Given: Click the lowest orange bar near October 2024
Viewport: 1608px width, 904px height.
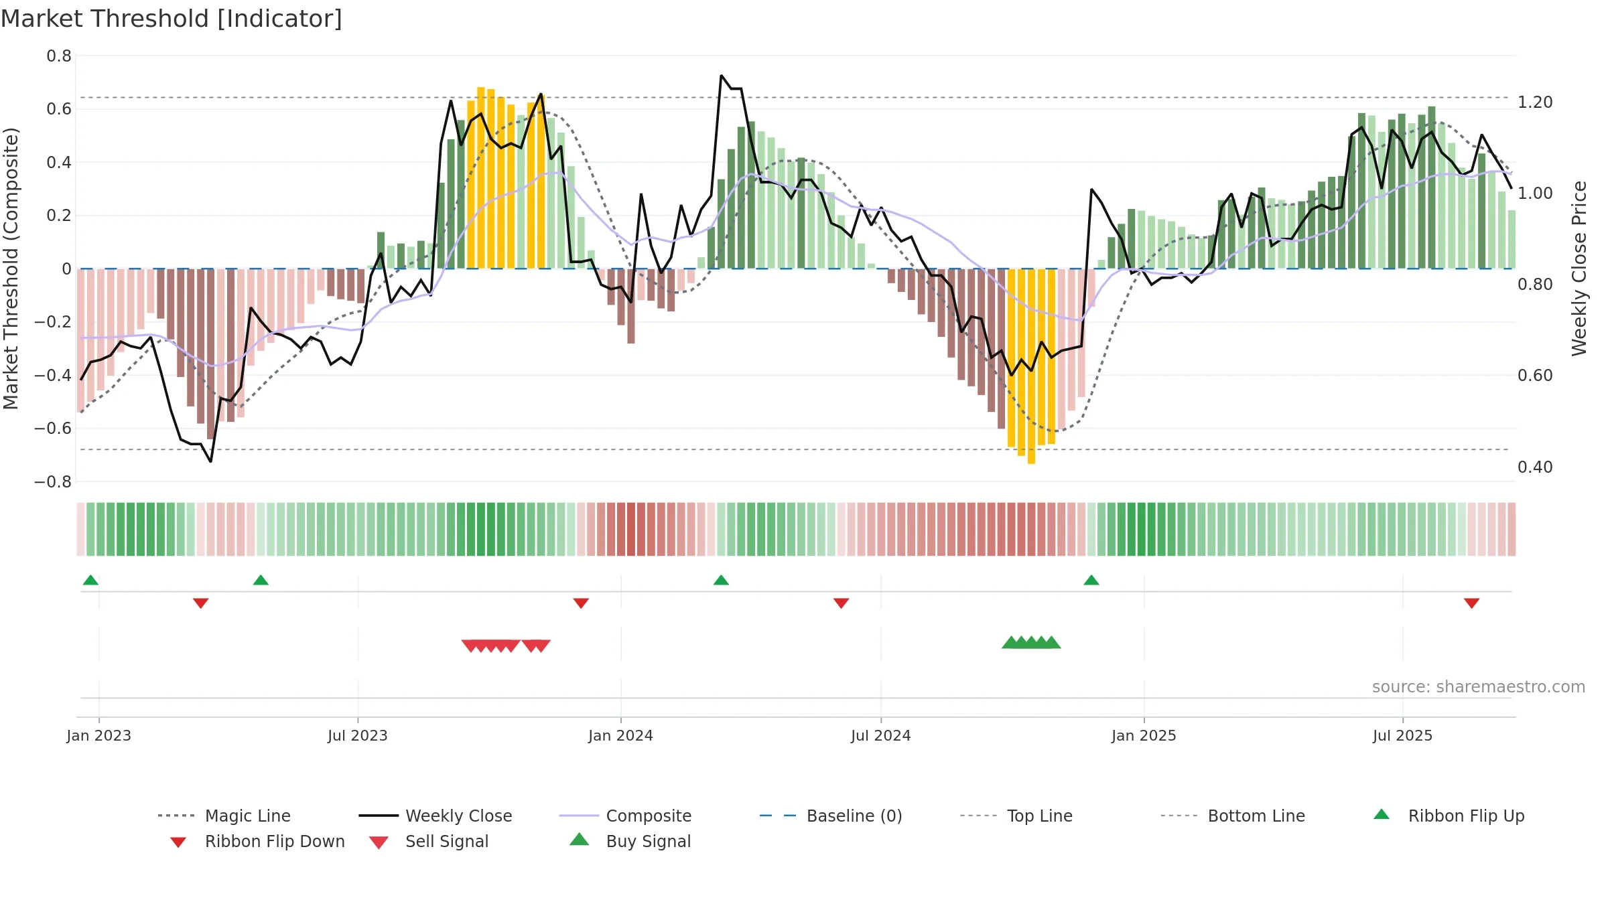Looking at the screenshot, I should tap(1031, 366).
